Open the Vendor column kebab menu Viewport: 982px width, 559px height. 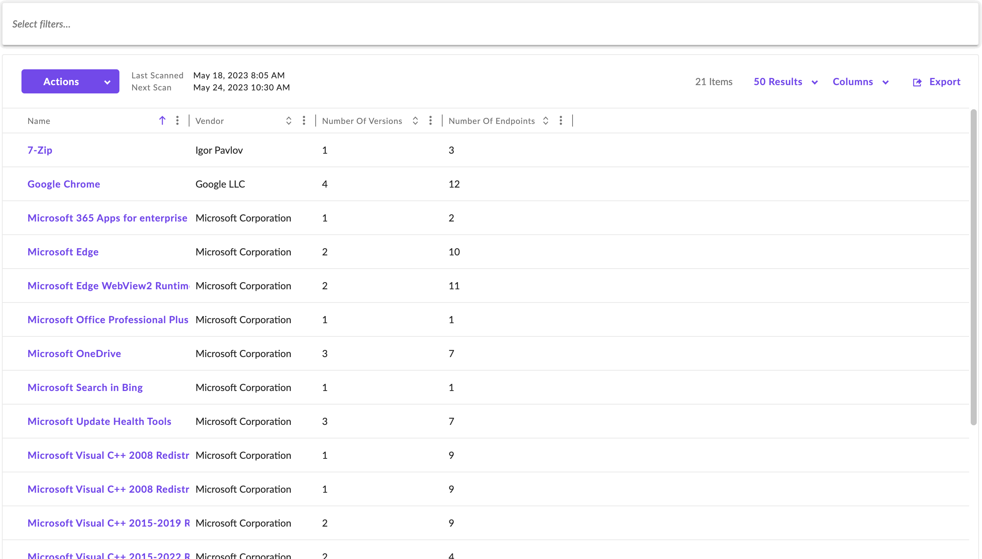coord(304,121)
